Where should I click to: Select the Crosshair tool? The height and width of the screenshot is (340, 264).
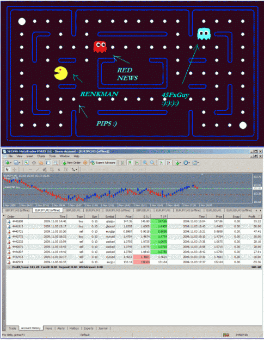tap(15, 170)
